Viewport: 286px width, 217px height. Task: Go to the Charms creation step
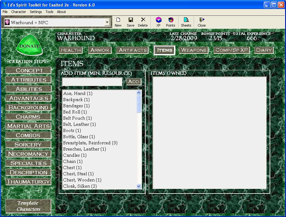pos(28,117)
